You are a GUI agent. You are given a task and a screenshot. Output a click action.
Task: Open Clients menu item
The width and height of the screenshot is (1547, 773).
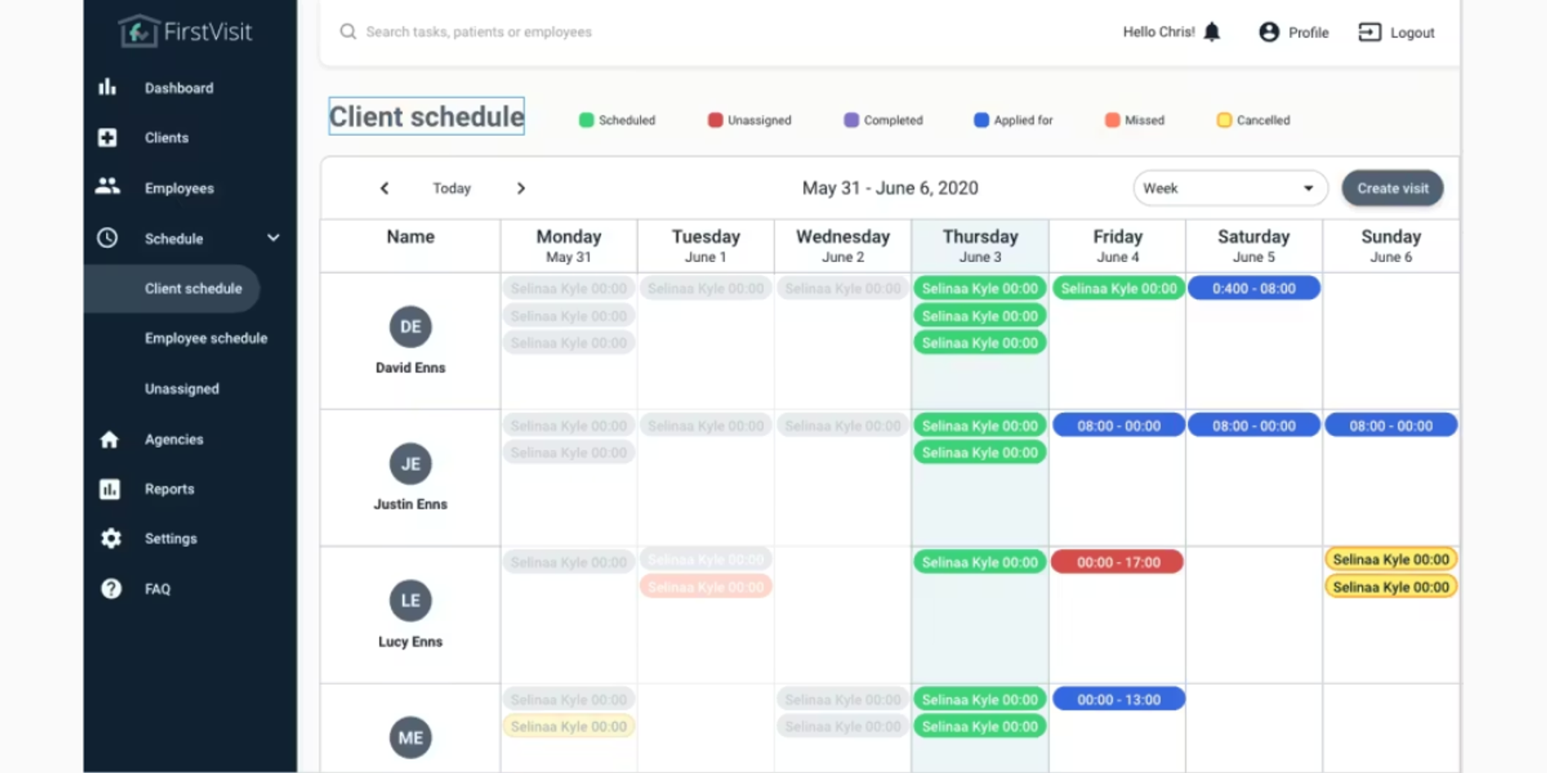click(166, 138)
